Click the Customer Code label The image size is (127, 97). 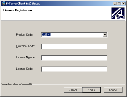pos(25,46)
